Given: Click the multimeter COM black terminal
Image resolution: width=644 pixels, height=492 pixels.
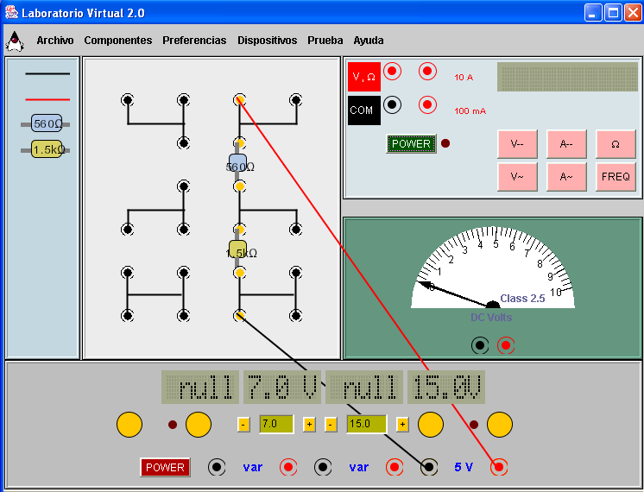Looking at the screenshot, I should click(392, 104).
